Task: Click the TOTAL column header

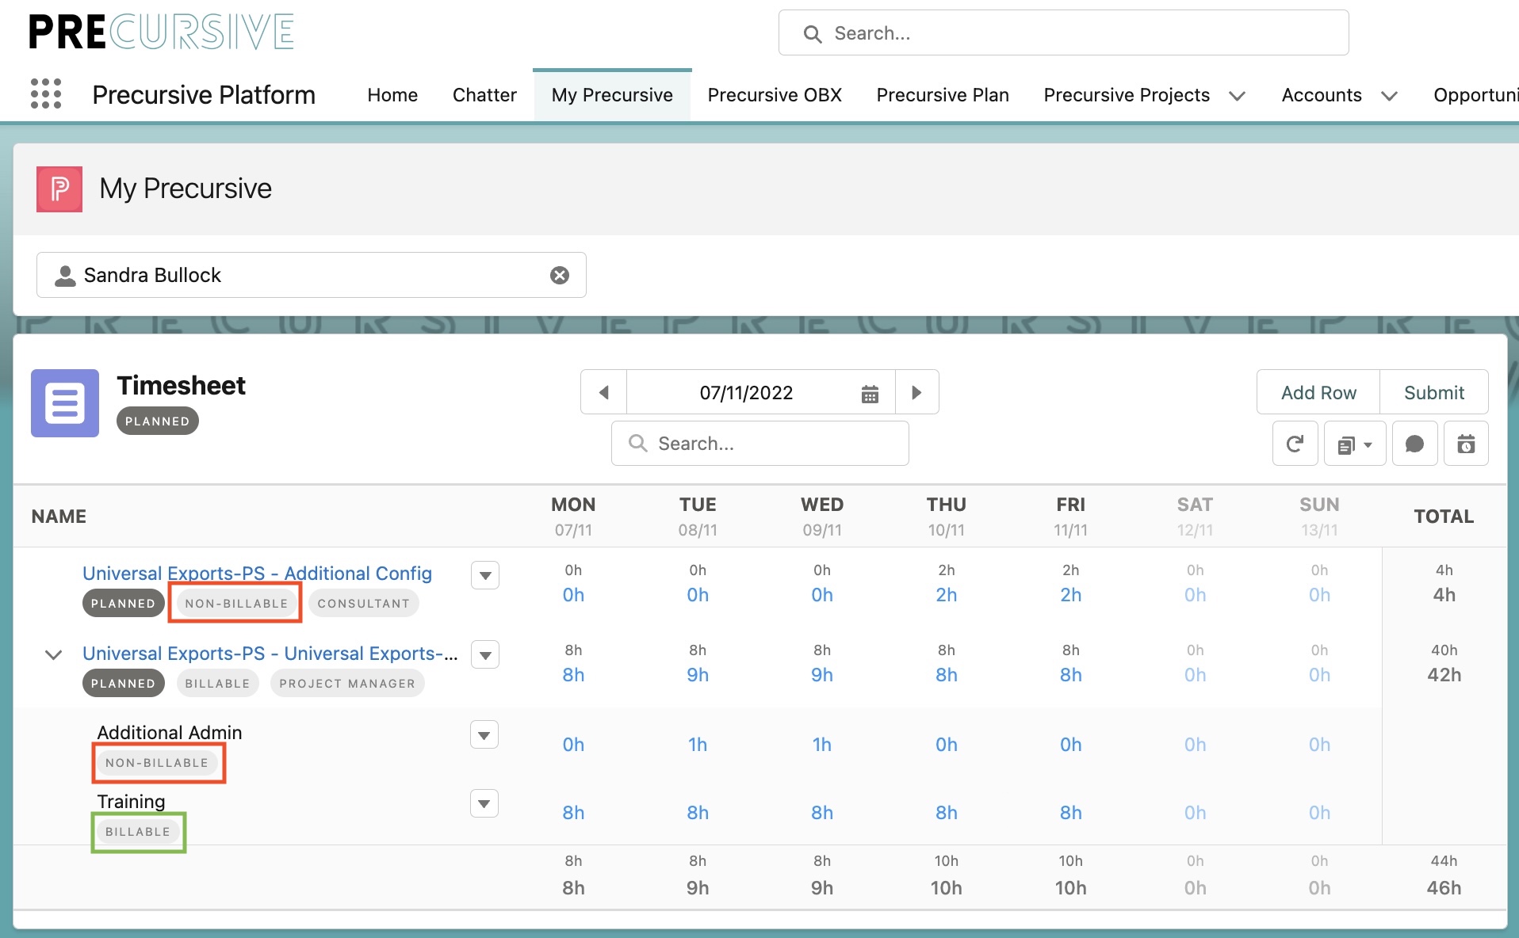Action: [1444, 517]
